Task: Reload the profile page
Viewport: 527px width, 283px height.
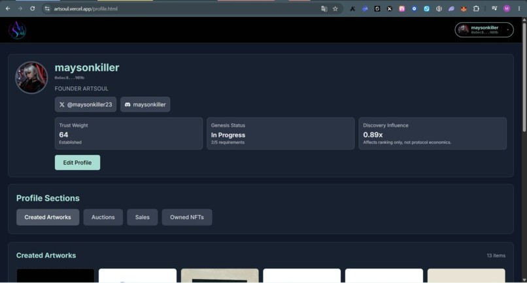Action: [32, 8]
